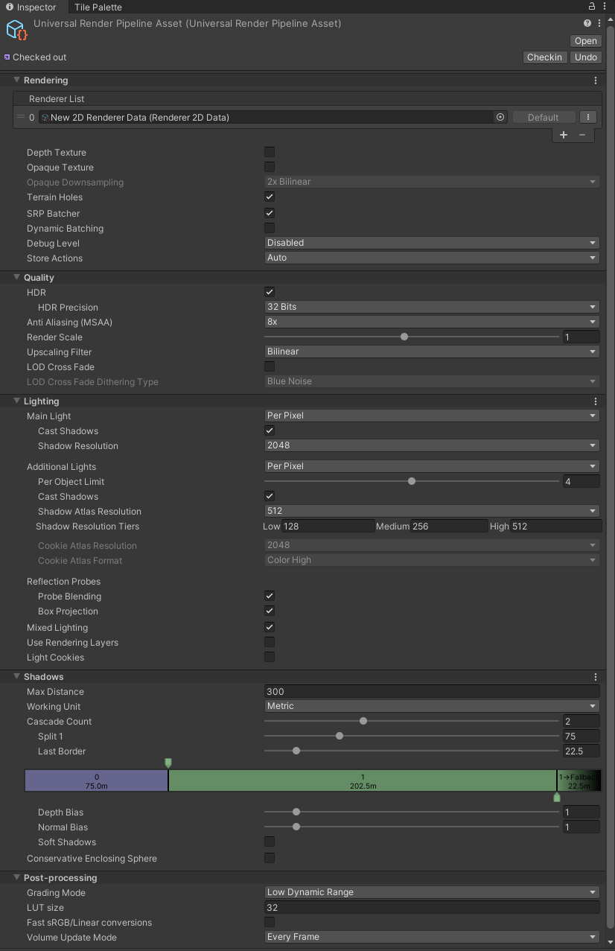
Task: Switch to the Tile Palette tab
Action: point(100,7)
